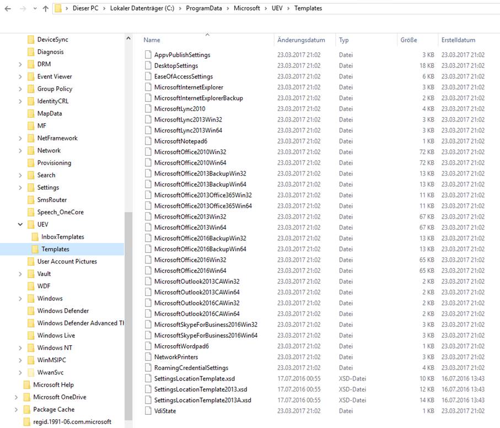Click the MicrosoftInternetExplorer file icon
500x428 pixels.
pyautogui.click(x=148, y=87)
